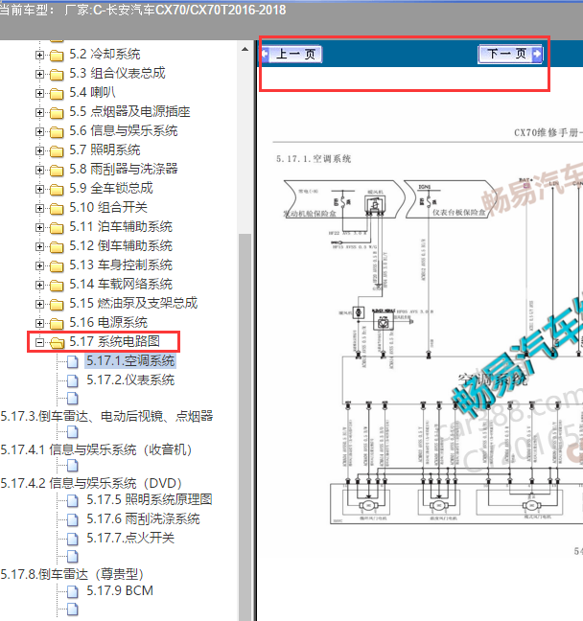Image resolution: width=583 pixels, height=621 pixels.
Task: Click the page icon for 5.17.1.空调系统
Action: [x=73, y=361]
